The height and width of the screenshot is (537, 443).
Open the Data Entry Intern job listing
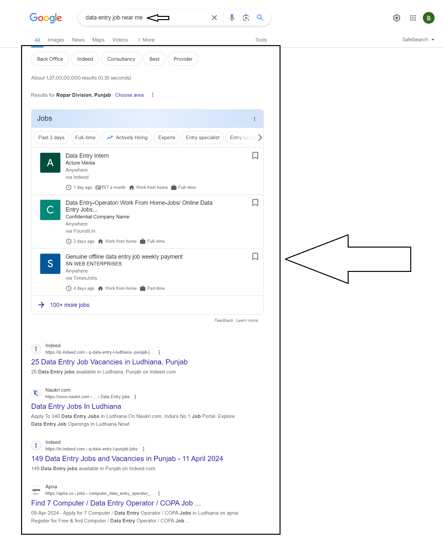[x=87, y=156]
